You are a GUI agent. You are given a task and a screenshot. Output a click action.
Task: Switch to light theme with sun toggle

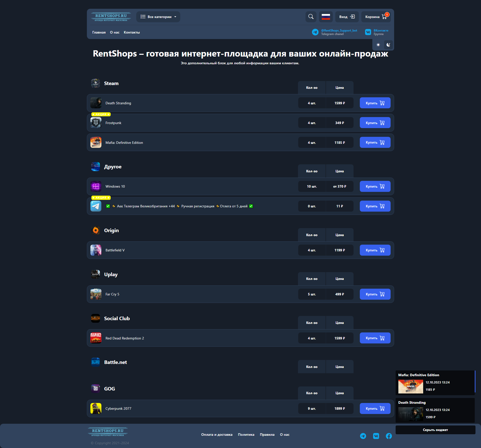click(378, 45)
